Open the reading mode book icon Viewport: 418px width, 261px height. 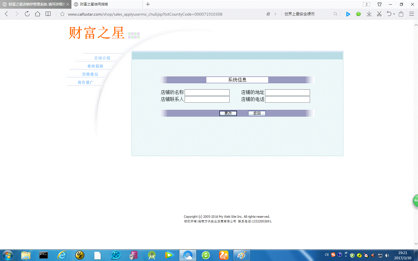coord(48,14)
